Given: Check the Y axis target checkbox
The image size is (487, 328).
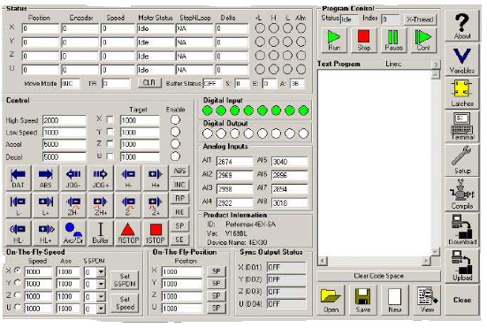Looking at the screenshot, I should tap(110, 132).
